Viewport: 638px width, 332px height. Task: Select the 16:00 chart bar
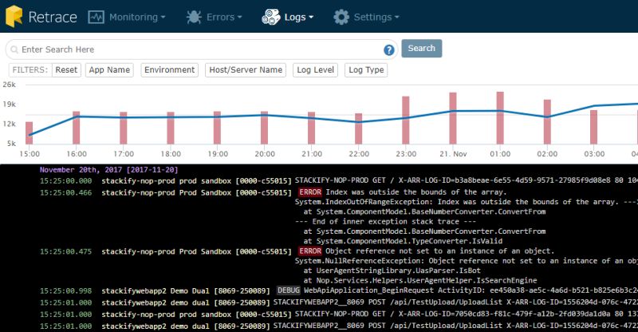(77, 128)
